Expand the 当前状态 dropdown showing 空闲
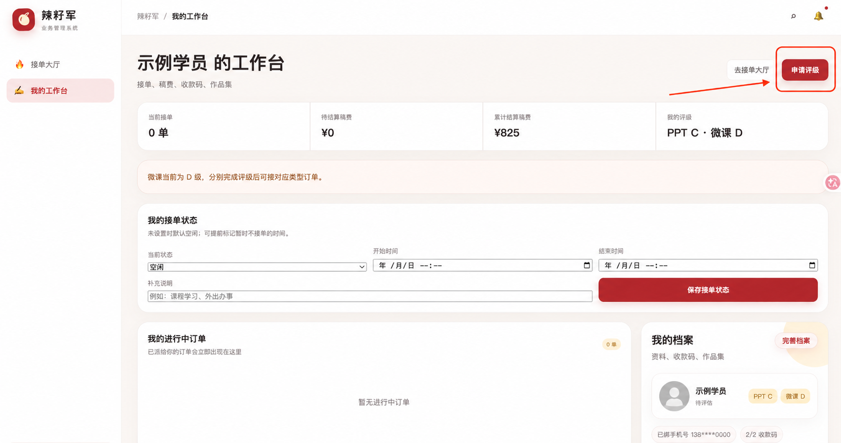This screenshot has height=443, width=841. [x=257, y=267]
